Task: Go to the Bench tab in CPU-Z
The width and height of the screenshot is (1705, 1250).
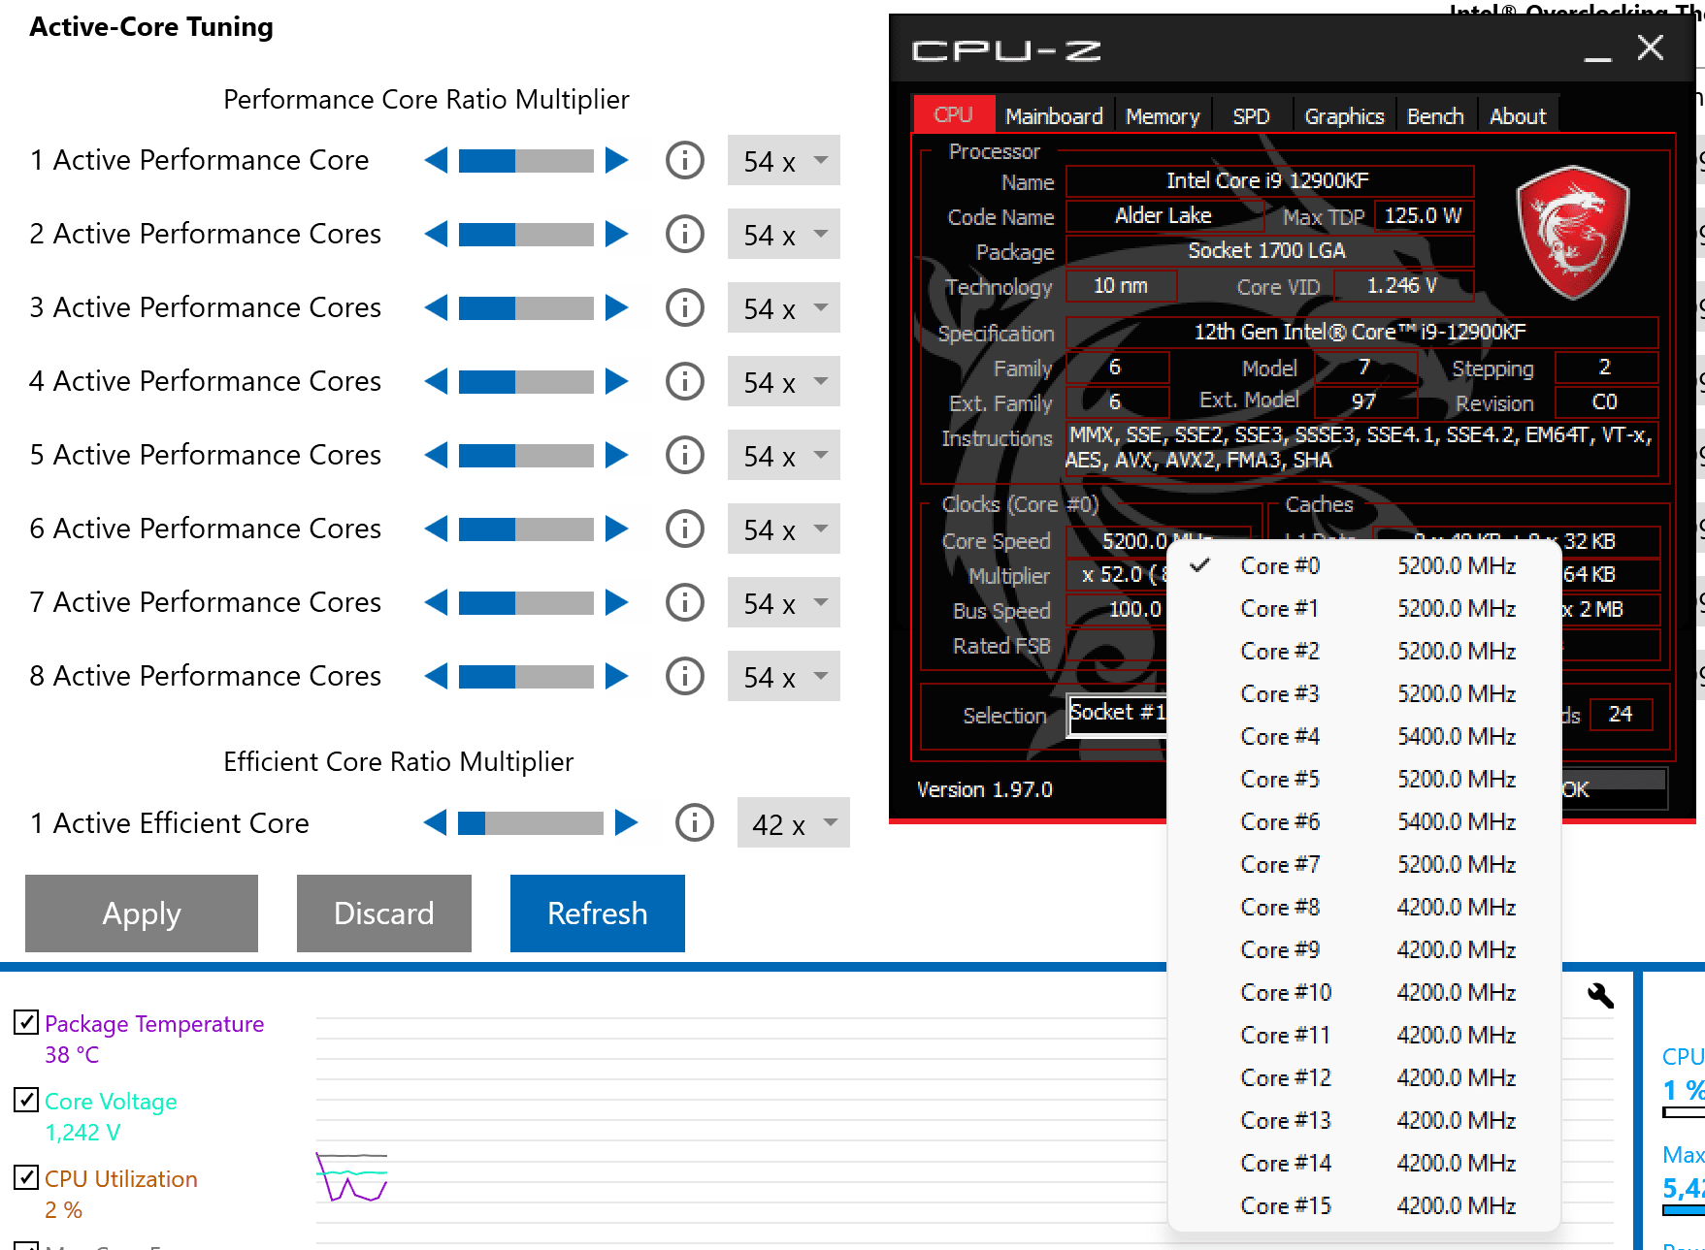Action: (x=1435, y=115)
